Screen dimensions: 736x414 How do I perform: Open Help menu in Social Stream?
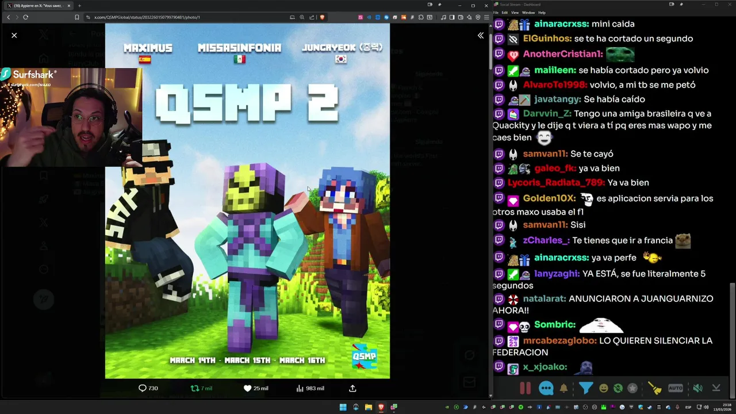(542, 12)
